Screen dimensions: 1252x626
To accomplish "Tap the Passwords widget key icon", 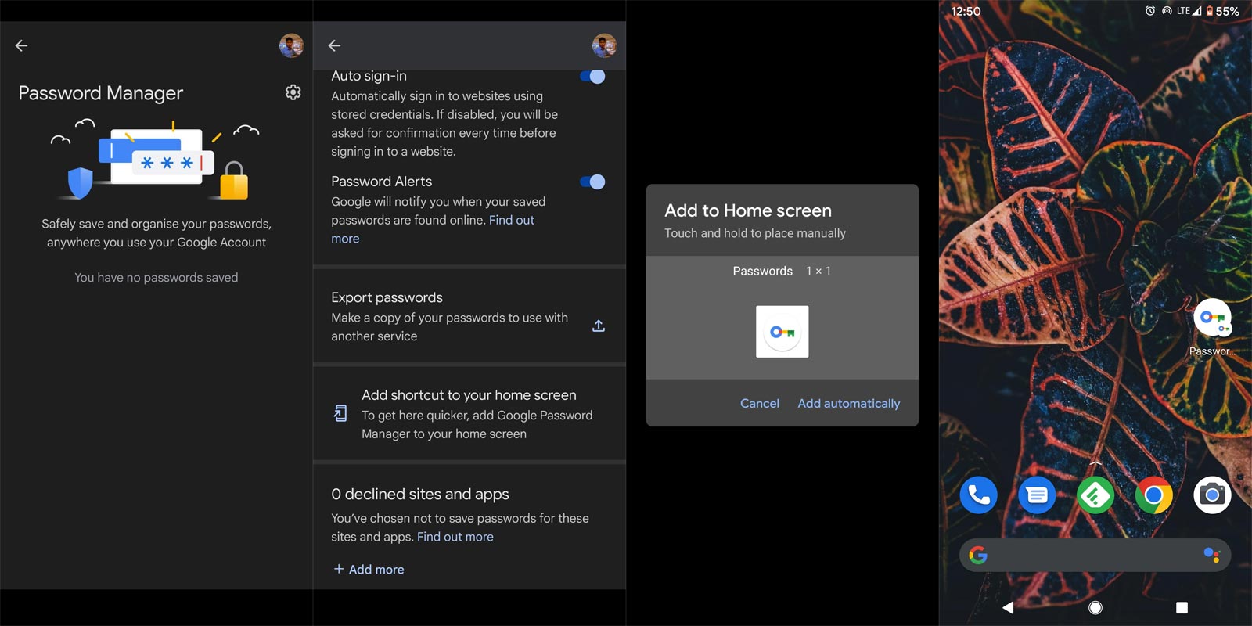I will (782, 332).
